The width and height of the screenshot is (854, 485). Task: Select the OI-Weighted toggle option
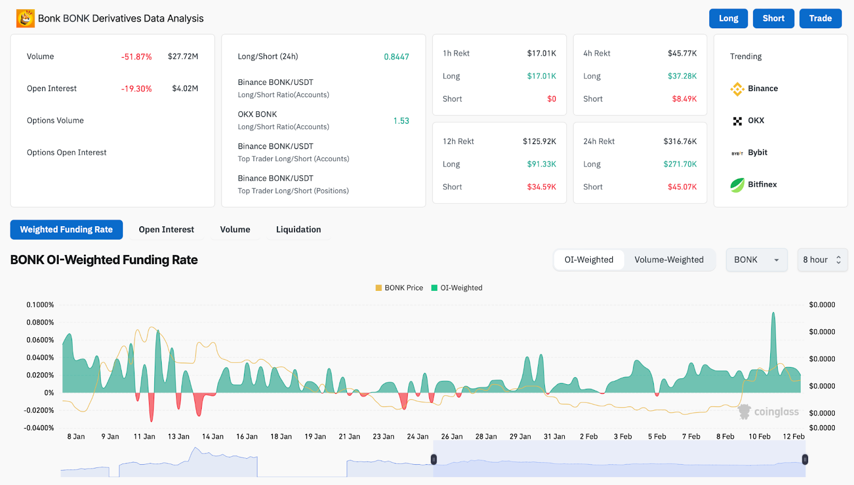[x=589, y=260]
